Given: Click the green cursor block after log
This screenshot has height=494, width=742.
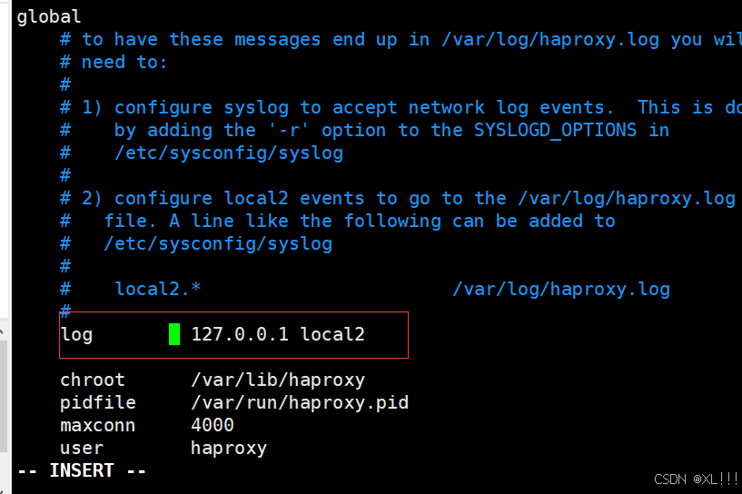Looking at the screenshot, I should (x=174, y=334).
